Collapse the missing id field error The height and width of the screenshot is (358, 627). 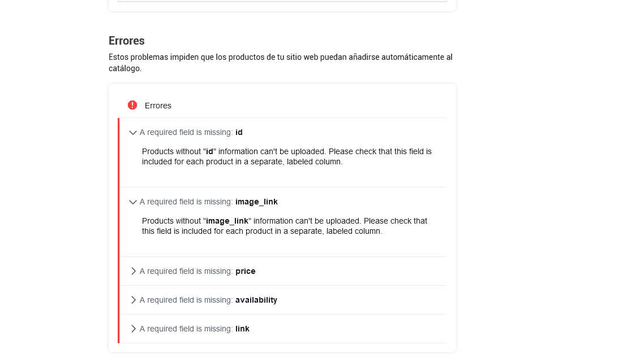point(133,133)
